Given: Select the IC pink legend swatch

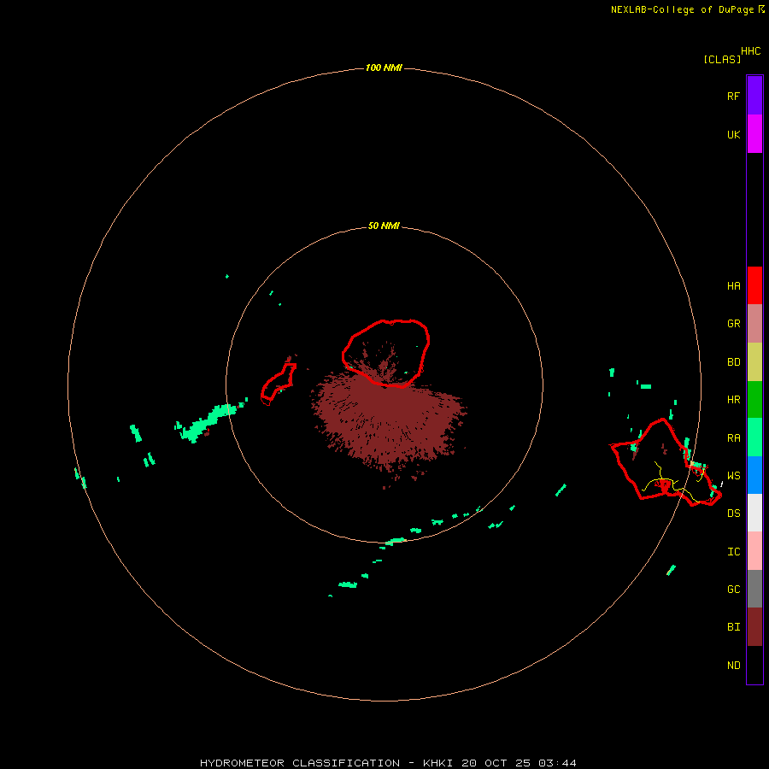Looking at the screenshot, I should click(x=754, y=551).
